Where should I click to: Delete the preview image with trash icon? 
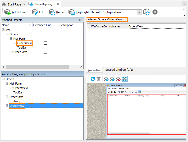click(99, 79)
